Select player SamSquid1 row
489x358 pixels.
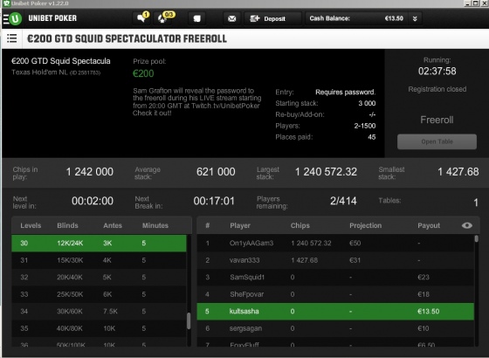pyautogui.click(x=335, y=277)
